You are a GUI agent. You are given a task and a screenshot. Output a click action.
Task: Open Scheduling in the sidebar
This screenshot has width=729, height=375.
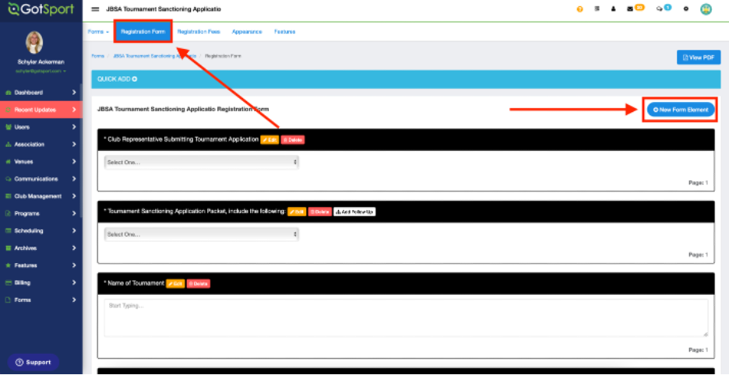click(41, 230)
